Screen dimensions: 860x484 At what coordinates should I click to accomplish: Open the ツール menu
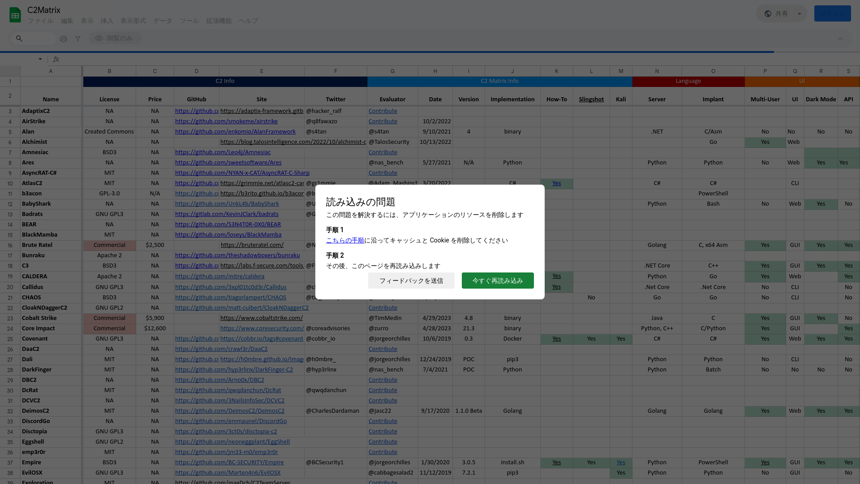pyautogui.click(x=189, y=21)
